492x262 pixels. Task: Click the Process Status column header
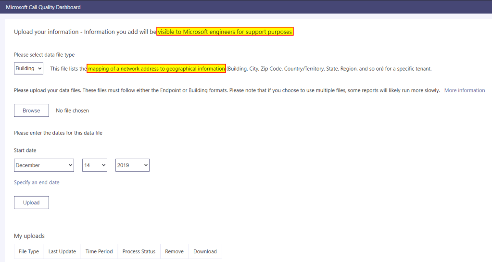click(x=139, y=251)
